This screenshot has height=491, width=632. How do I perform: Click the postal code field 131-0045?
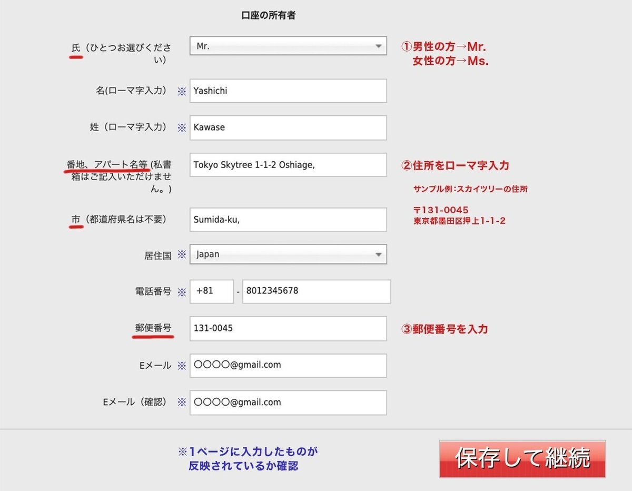click(x=288, y=328)
